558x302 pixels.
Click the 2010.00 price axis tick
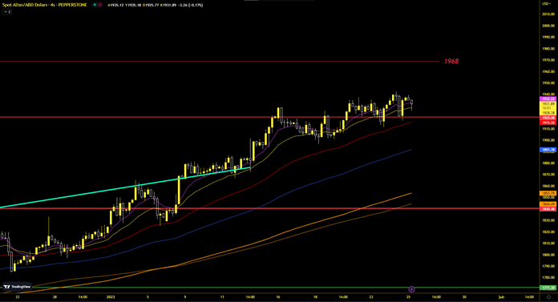pyautogui.click(x=548, y=14)
